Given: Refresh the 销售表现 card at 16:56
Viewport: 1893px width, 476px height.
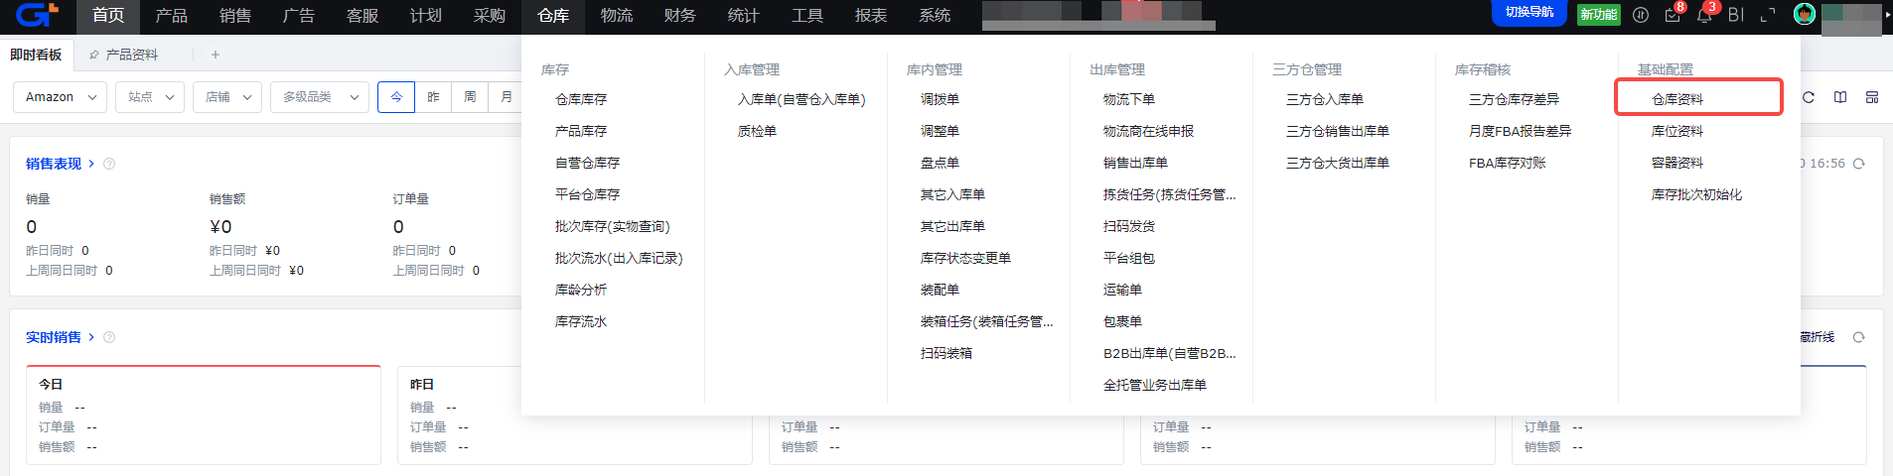Looking at the screenshot, I should click(x=1859, y=164).
